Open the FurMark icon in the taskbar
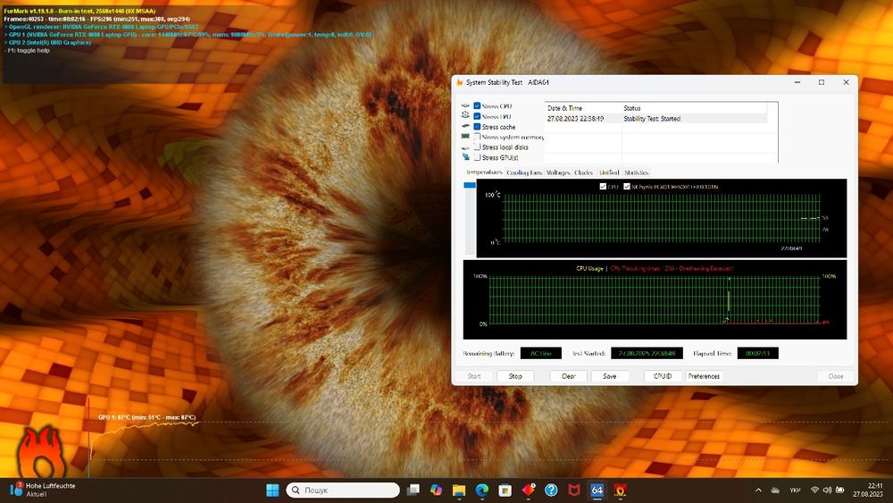The image size is (893, 503). pos(620,490)
